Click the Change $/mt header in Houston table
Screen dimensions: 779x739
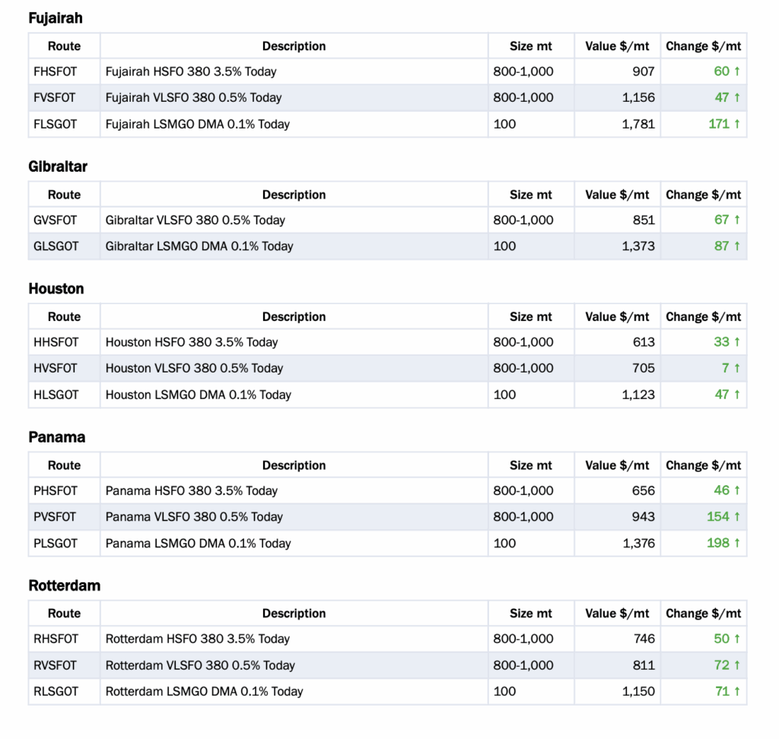703,317
